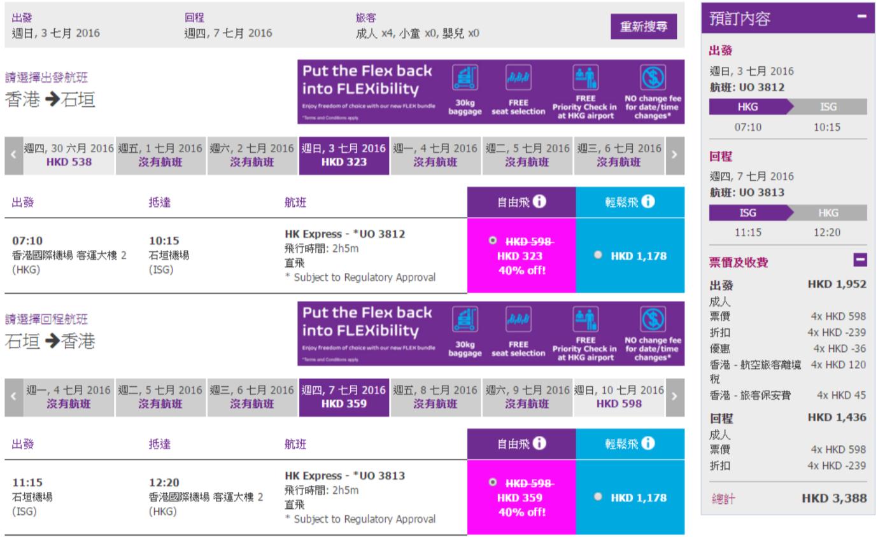This screenshot has height=537, width=878.
Task: Click the free seat selection icon in the outbound banner
Action: tap(518, 79)
